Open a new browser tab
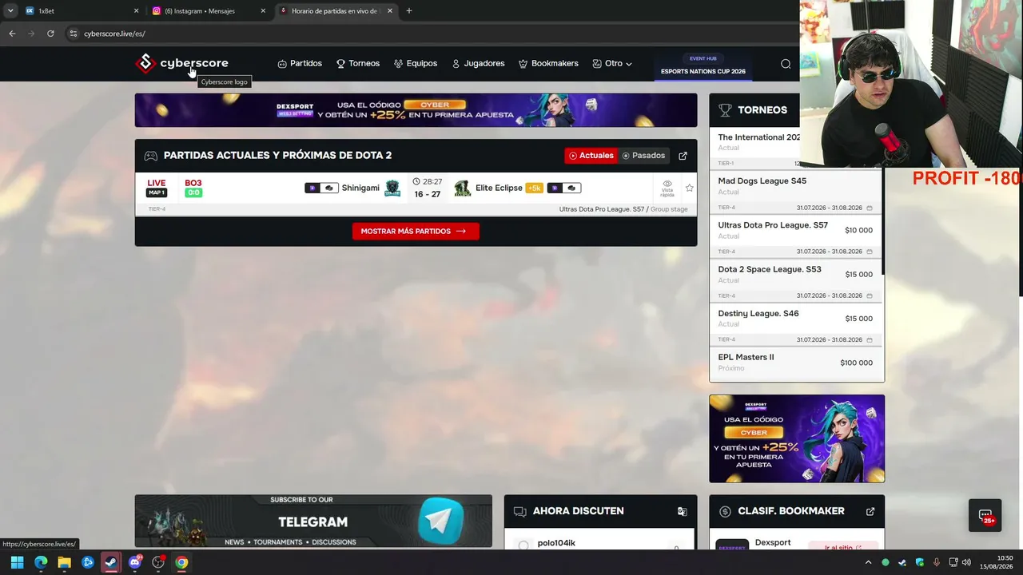The width and height of the screenshot is (1023, 575). 409,11
